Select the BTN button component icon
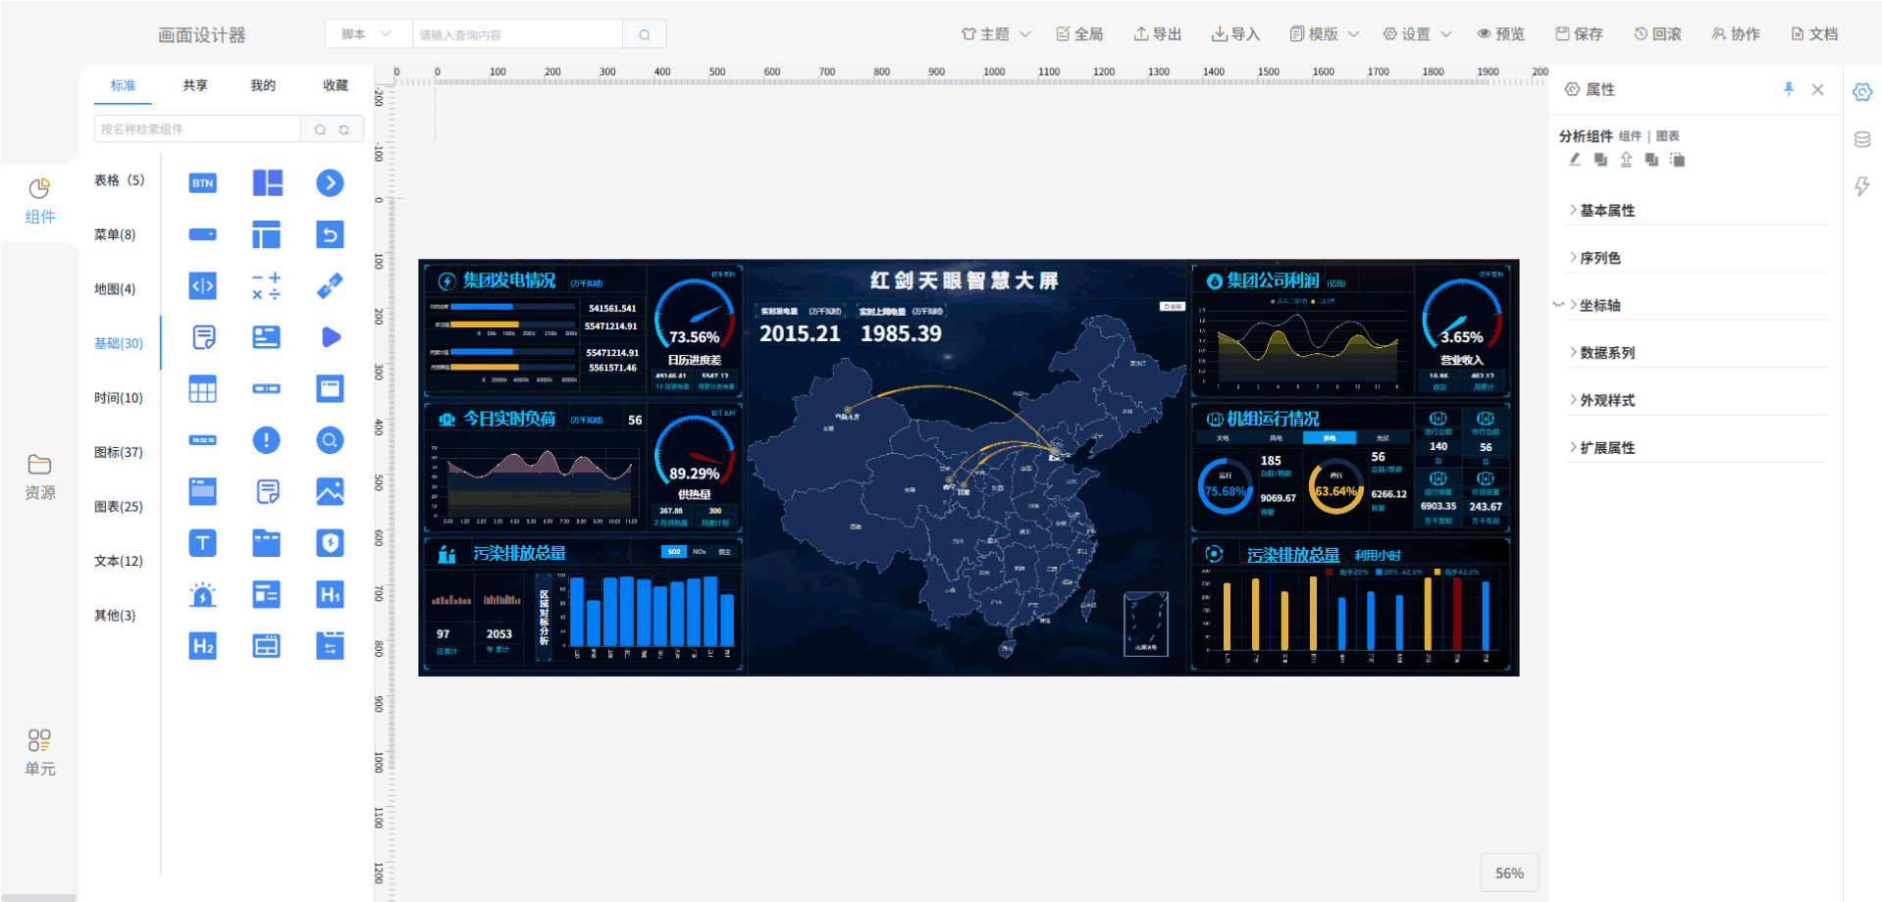 [x=203, y=183]
